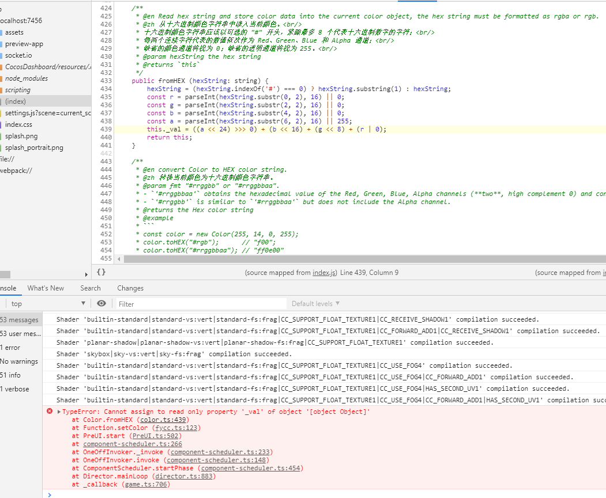
Task: Select the (index) file
Action: (x=16, y=101)
